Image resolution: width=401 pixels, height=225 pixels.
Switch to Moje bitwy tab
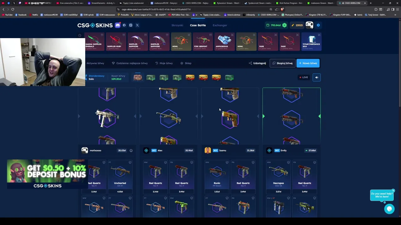click(x=164, y=63)
